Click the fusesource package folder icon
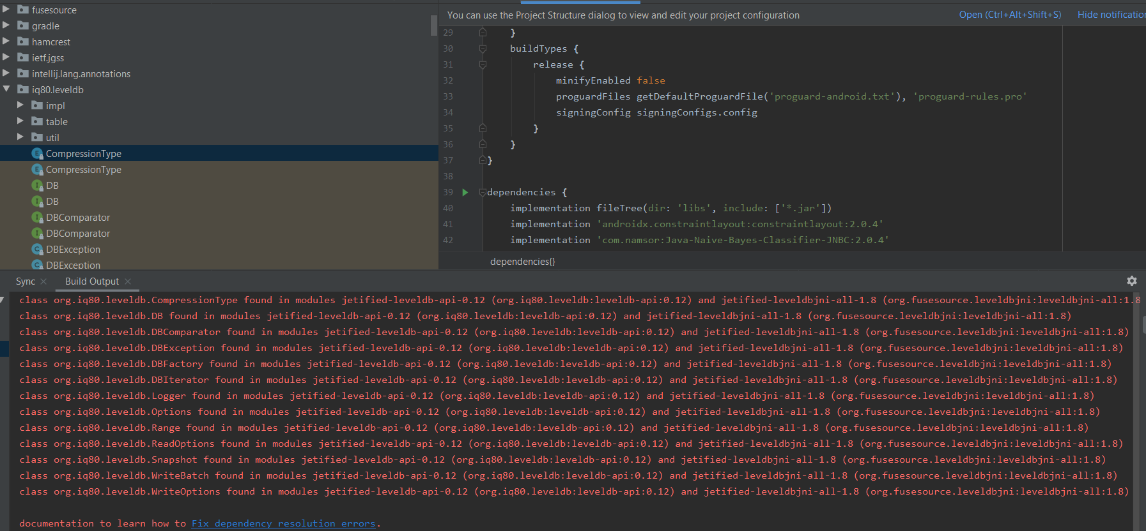The height and width of the screenshot is (531, 1146). point(23,10)
